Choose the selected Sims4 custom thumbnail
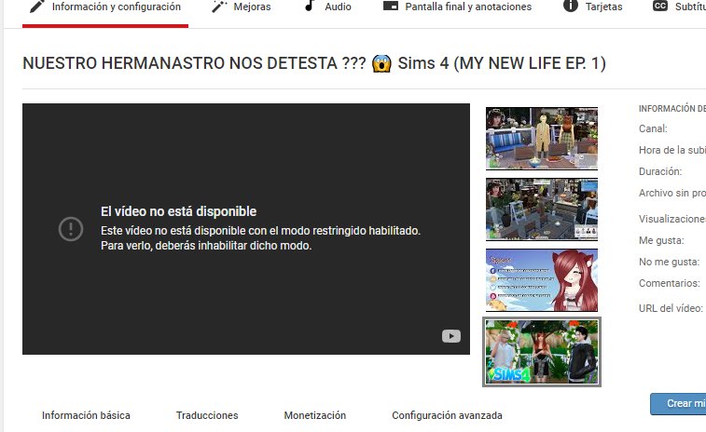 (x=542, y=352)
